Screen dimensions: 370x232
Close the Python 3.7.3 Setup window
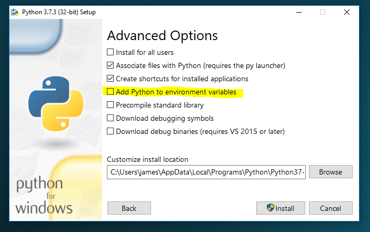point(347,12)
